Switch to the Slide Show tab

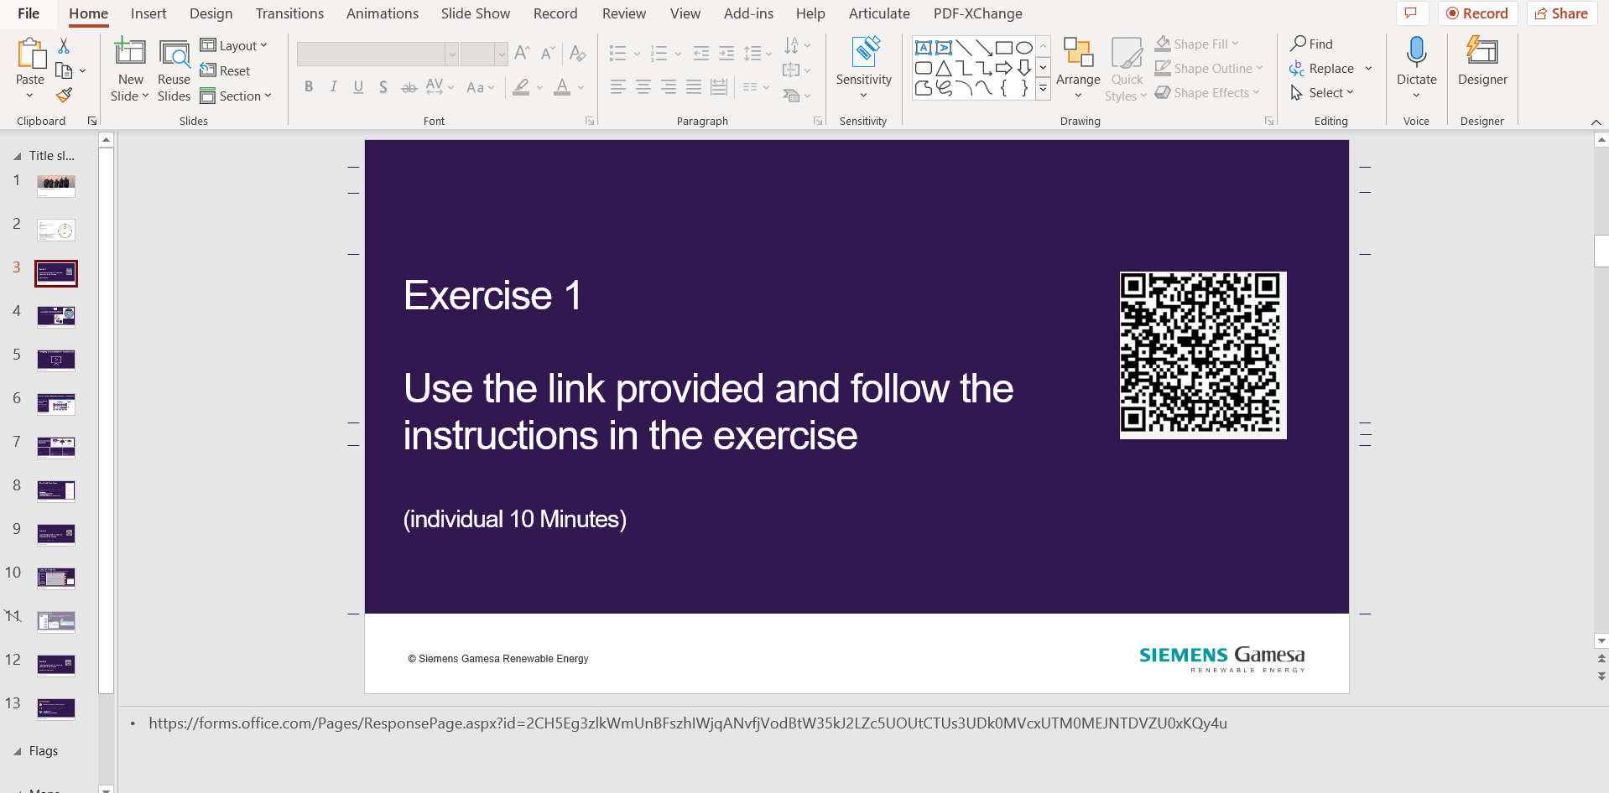[476, 13]
